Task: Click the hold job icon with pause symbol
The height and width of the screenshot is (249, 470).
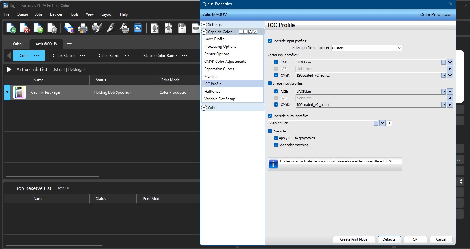Action: [52, 28]
